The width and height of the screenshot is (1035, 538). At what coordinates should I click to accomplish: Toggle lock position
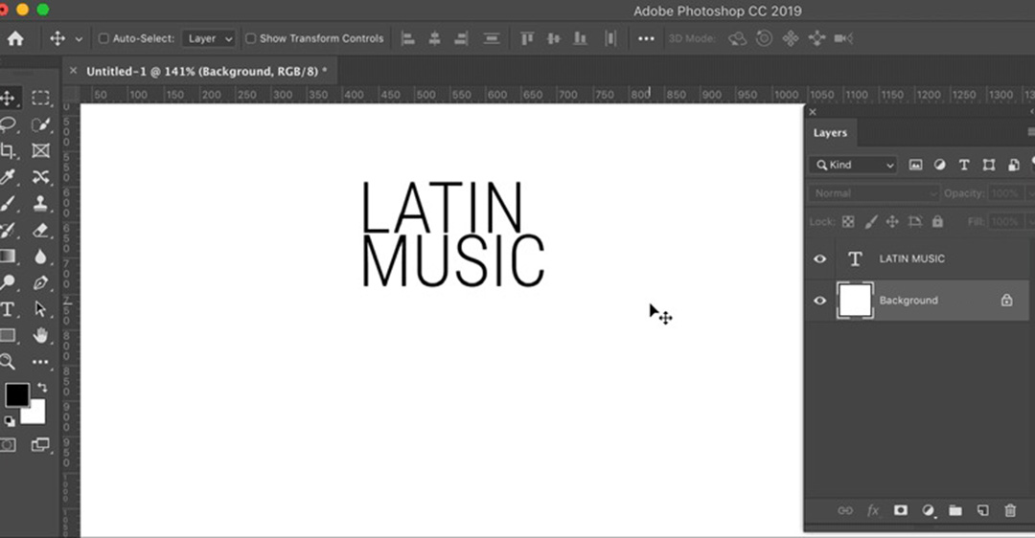pos(892,221)
